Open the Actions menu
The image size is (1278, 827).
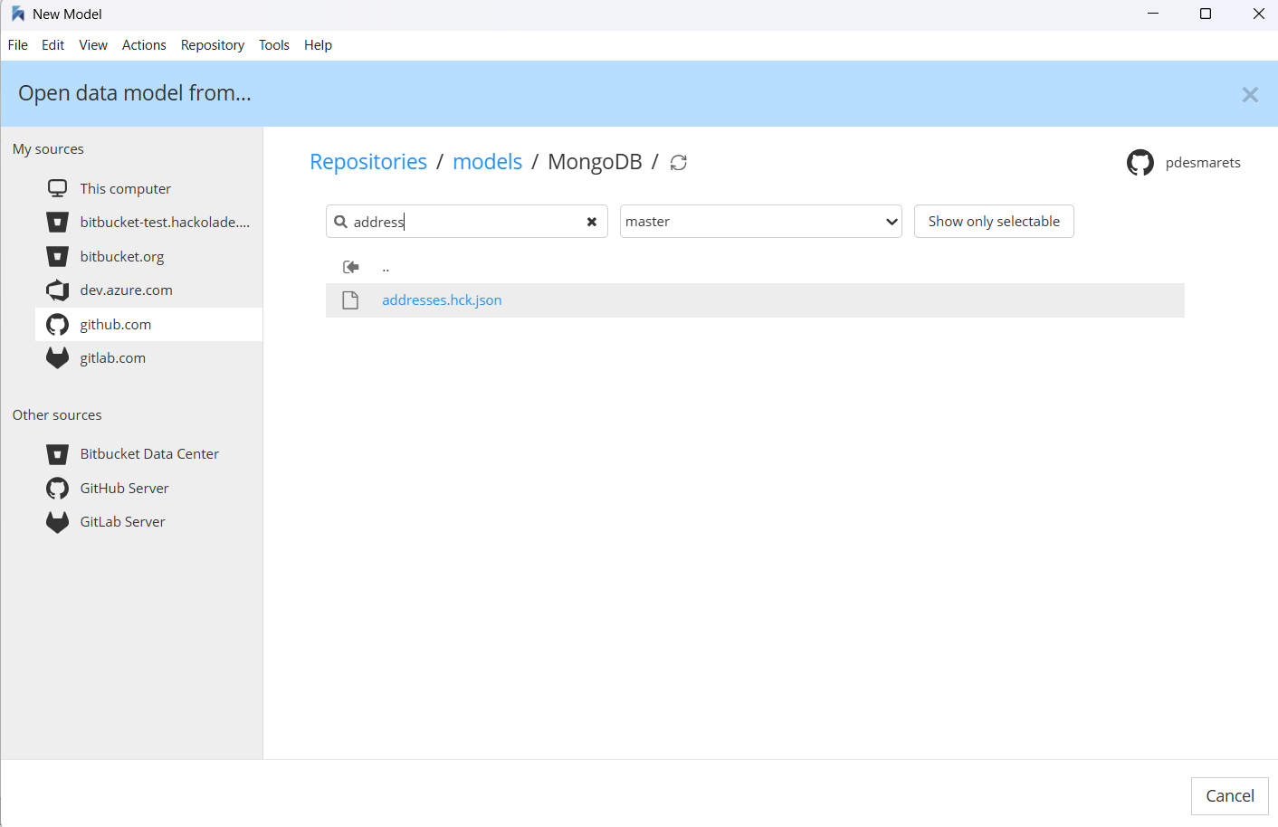[143, 44]
